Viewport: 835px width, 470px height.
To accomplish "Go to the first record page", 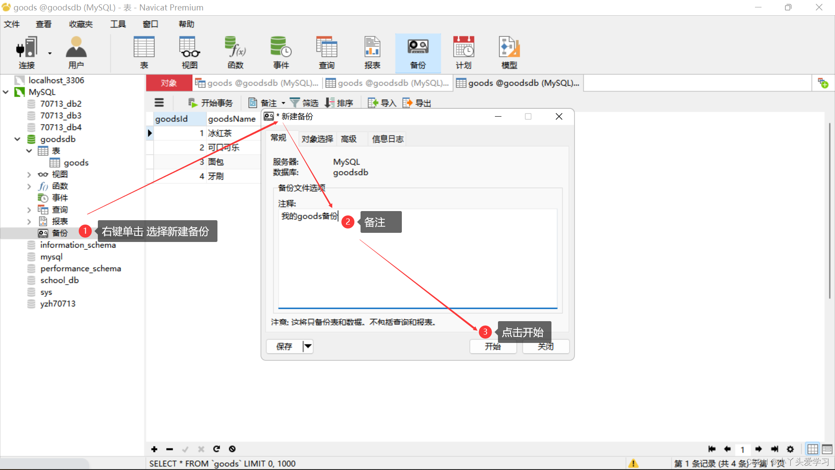I will [x=712, y=449].
